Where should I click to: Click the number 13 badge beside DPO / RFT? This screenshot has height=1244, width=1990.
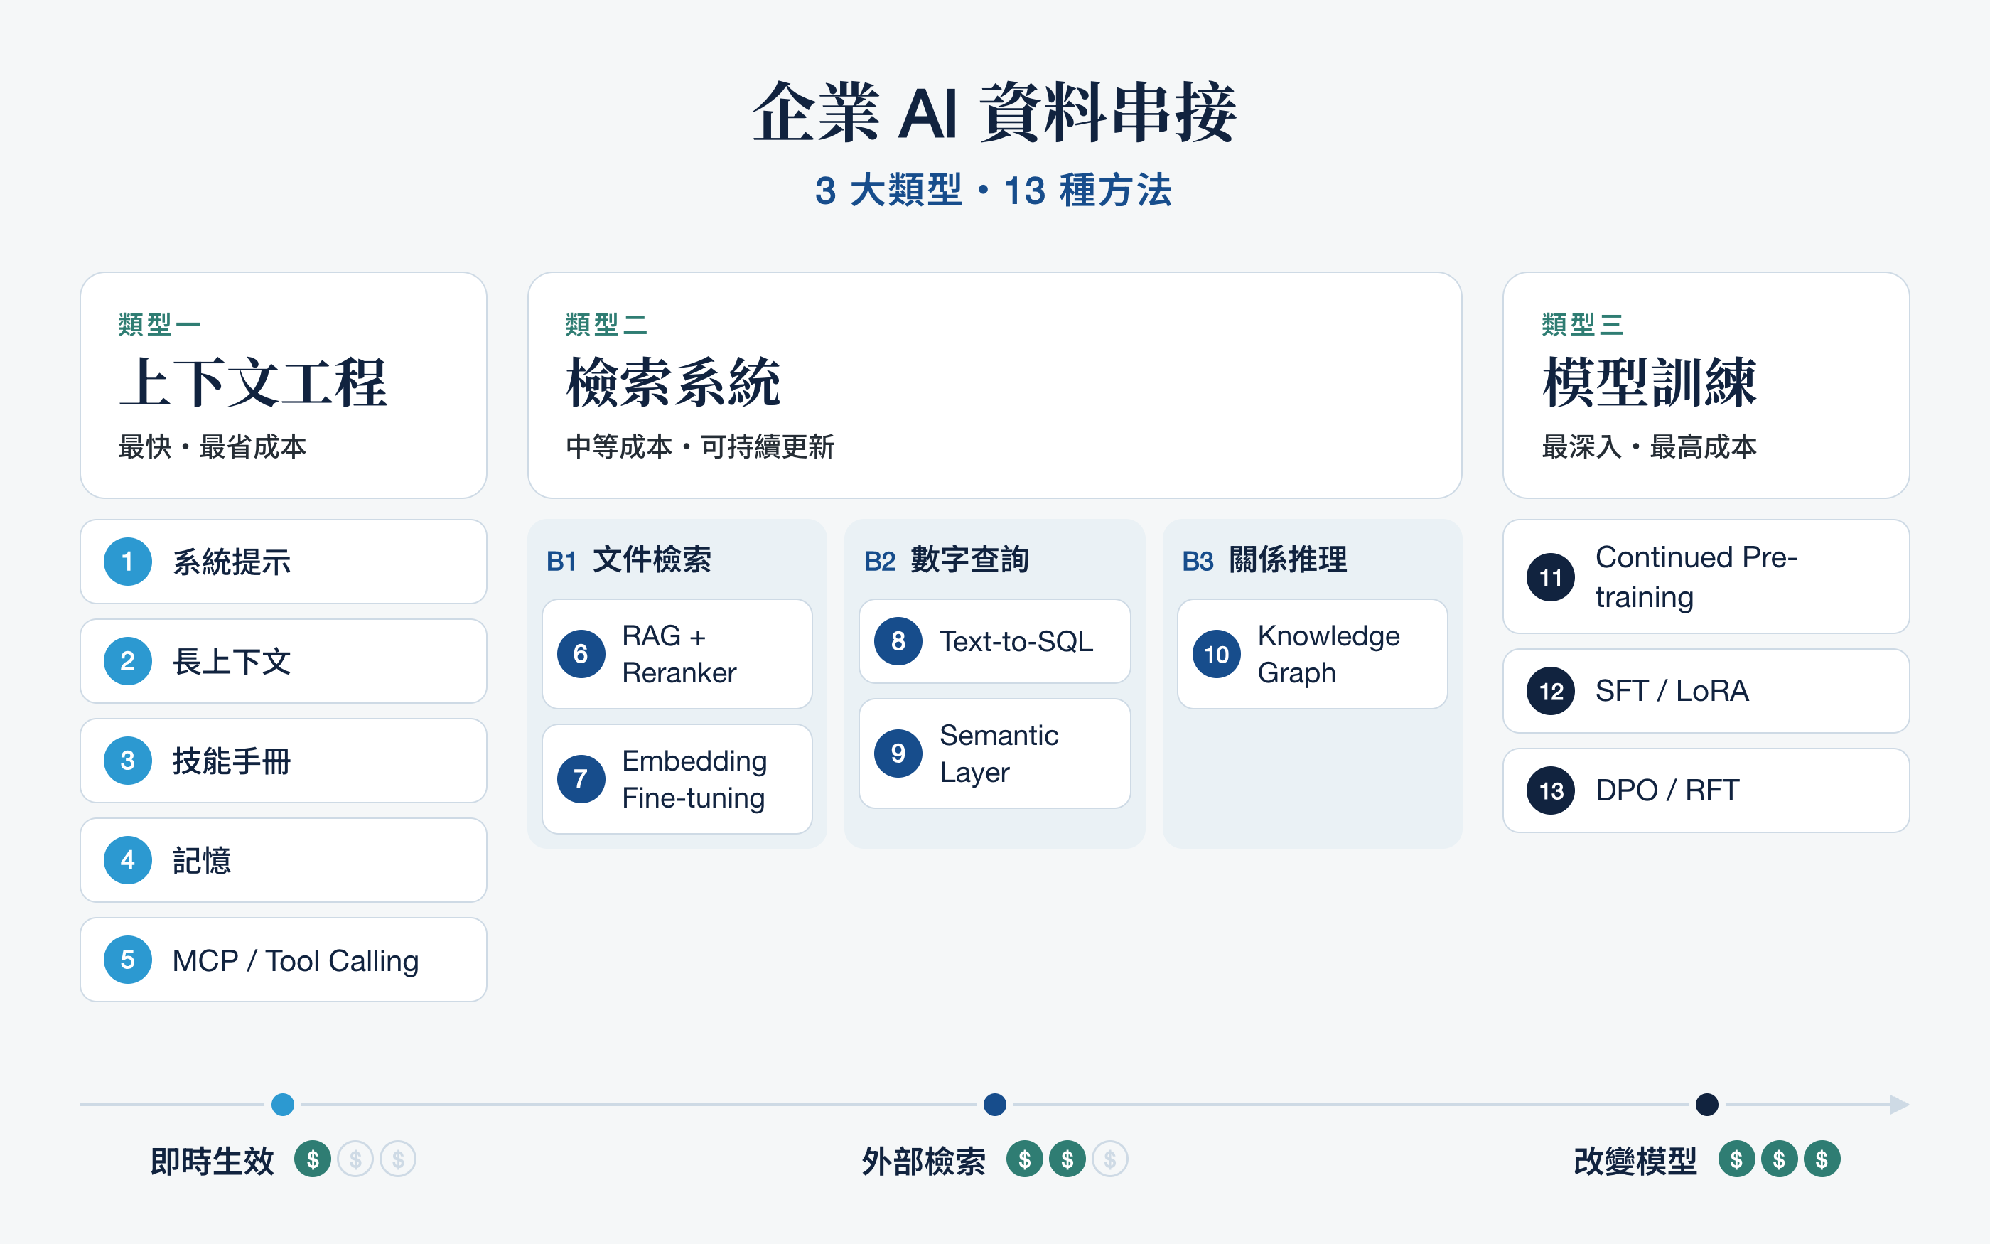point(1551,790)
